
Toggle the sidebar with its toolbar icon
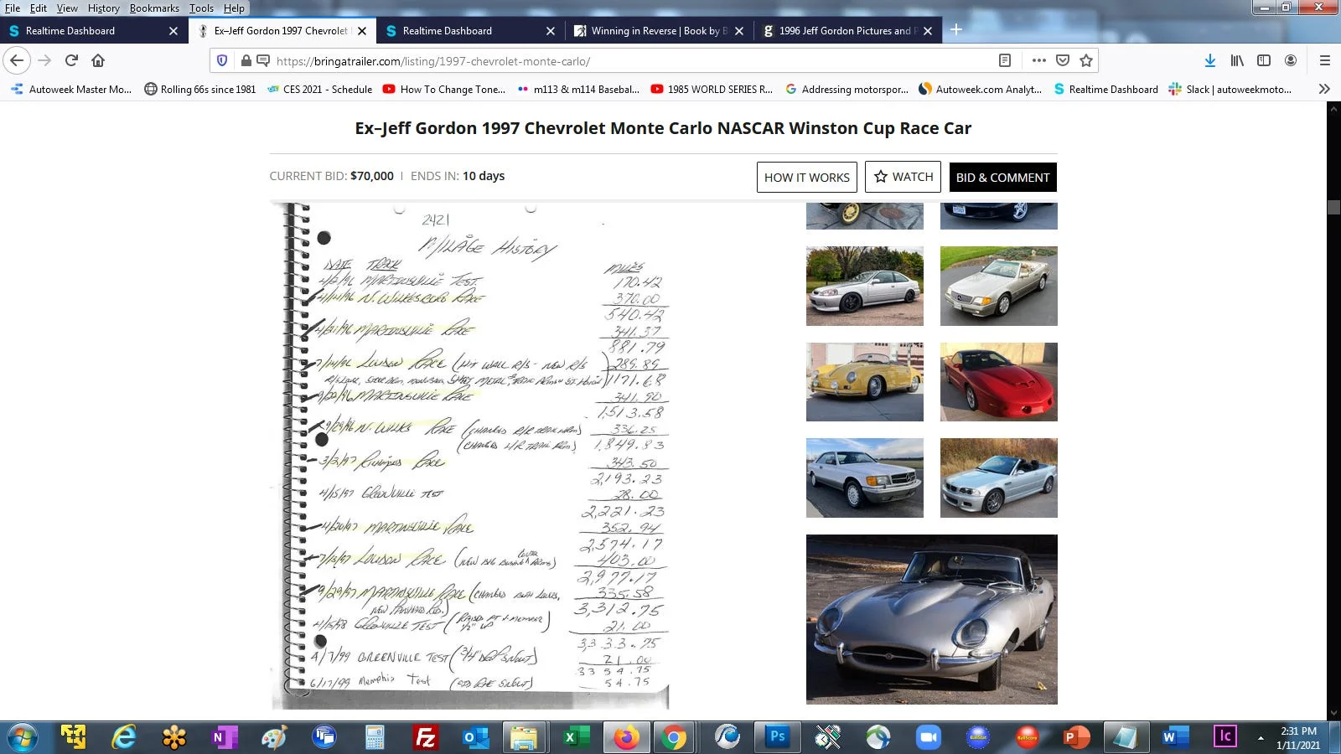coord(1262,60)
